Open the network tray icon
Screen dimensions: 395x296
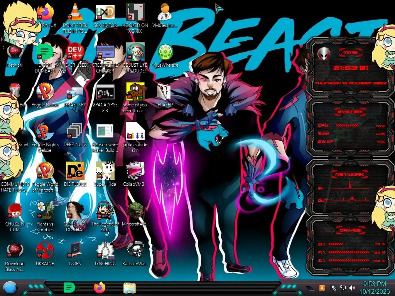point(343,288)
